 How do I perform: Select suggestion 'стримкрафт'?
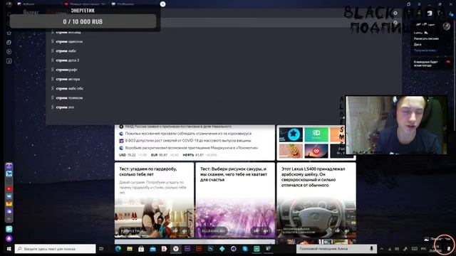coord(66,70)
